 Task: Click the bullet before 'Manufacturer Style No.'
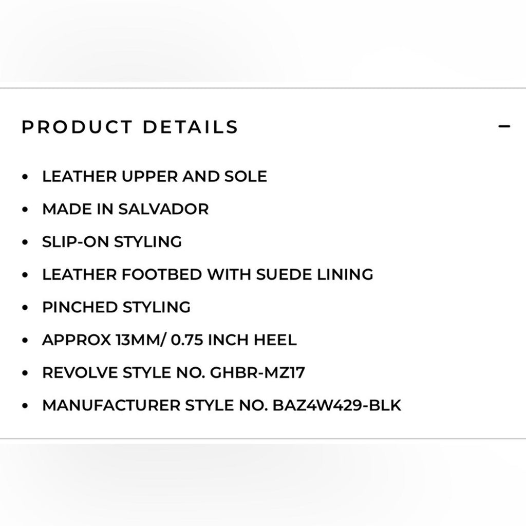point(25,406)
